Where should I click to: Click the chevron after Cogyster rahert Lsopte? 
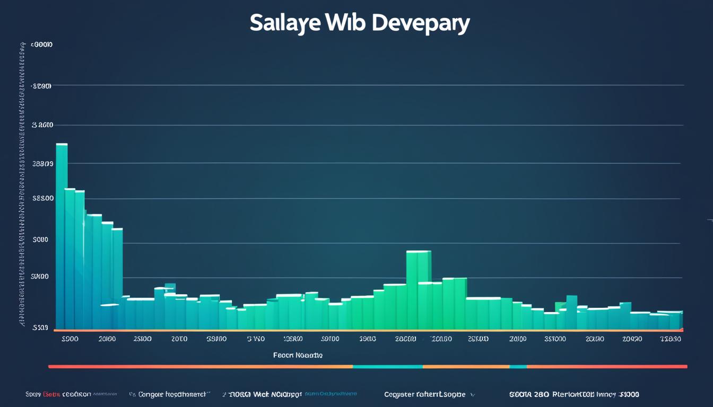pyautogui.click(x=472, y=395)
